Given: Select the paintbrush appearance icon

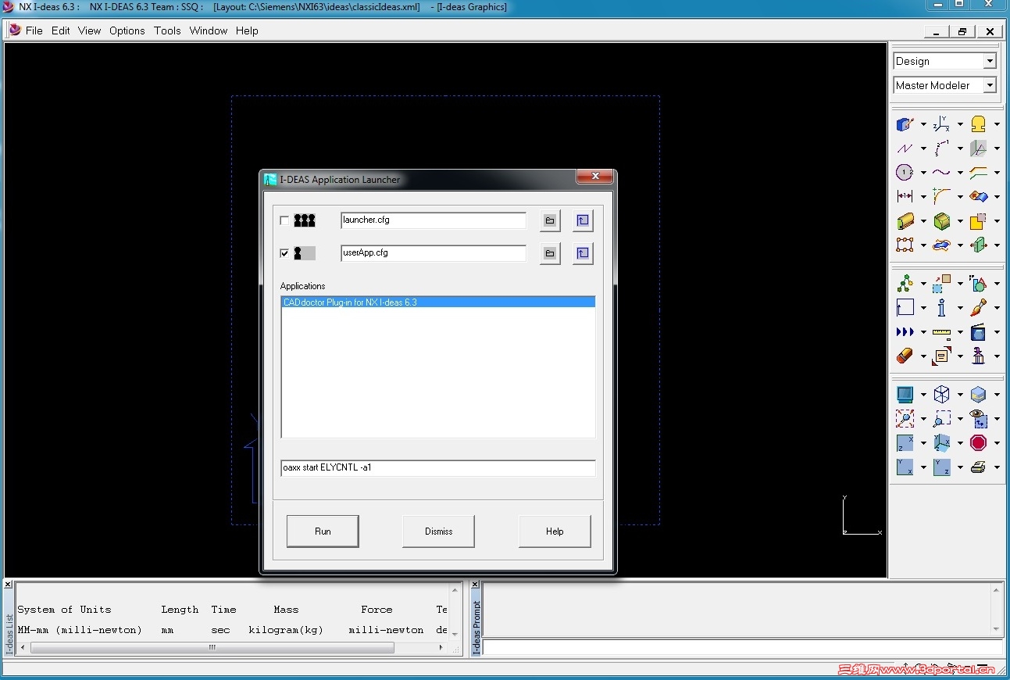Looking at the screenshot, I should coord(978,308).
